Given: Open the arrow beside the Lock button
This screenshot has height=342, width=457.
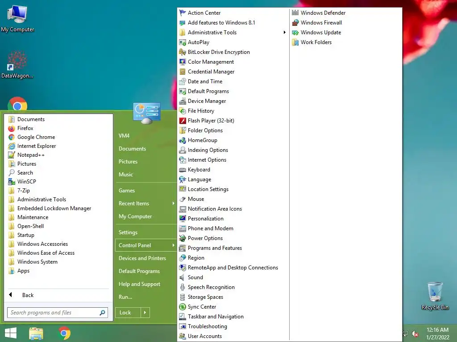Looking at the screenshot, I should coord(145,313).
